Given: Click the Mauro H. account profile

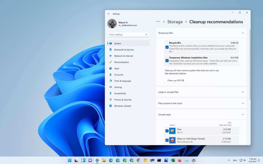Looking at the screenshot, I should [x=122, y=24].
